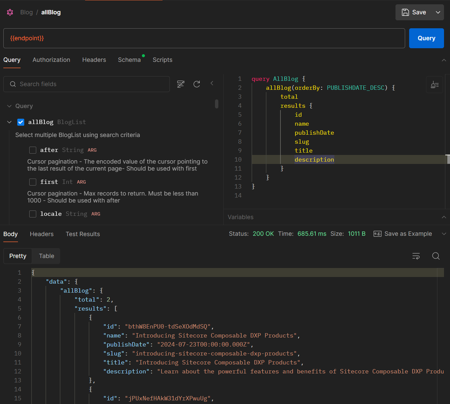This screenshot has width=450, height=404.
Task: Click the Variables panel label
Action: click(241, 217)
